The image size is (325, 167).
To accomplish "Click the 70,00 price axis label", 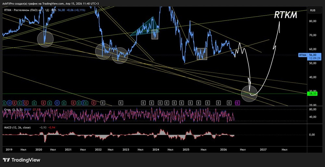I will tap(313, 35).
